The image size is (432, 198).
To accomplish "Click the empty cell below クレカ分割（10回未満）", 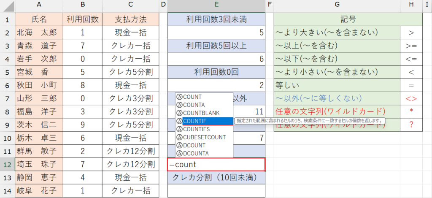I will pos(216,191).
